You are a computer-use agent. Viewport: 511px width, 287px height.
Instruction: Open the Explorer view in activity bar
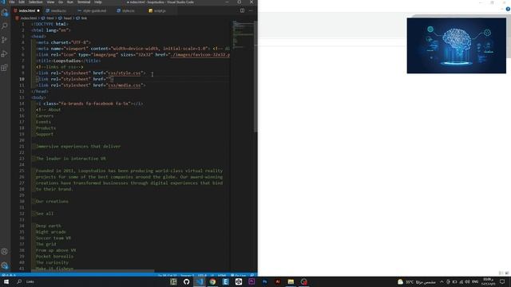coord(5,13)
